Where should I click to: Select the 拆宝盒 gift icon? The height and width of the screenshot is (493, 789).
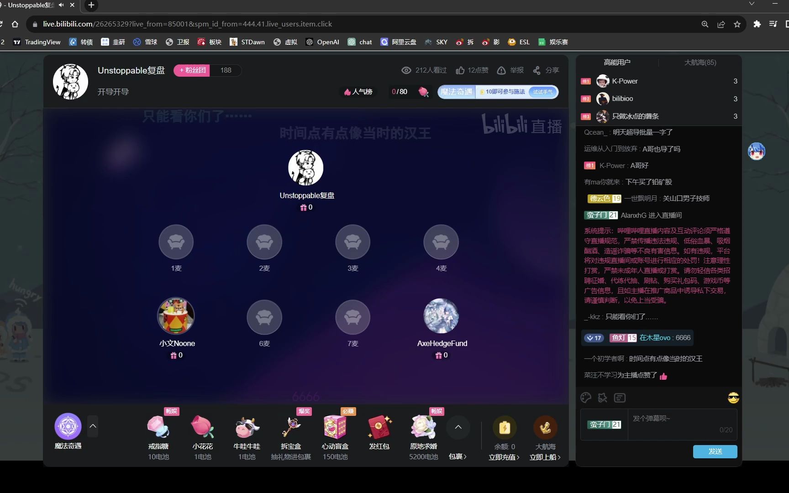(x=291, y=427)
